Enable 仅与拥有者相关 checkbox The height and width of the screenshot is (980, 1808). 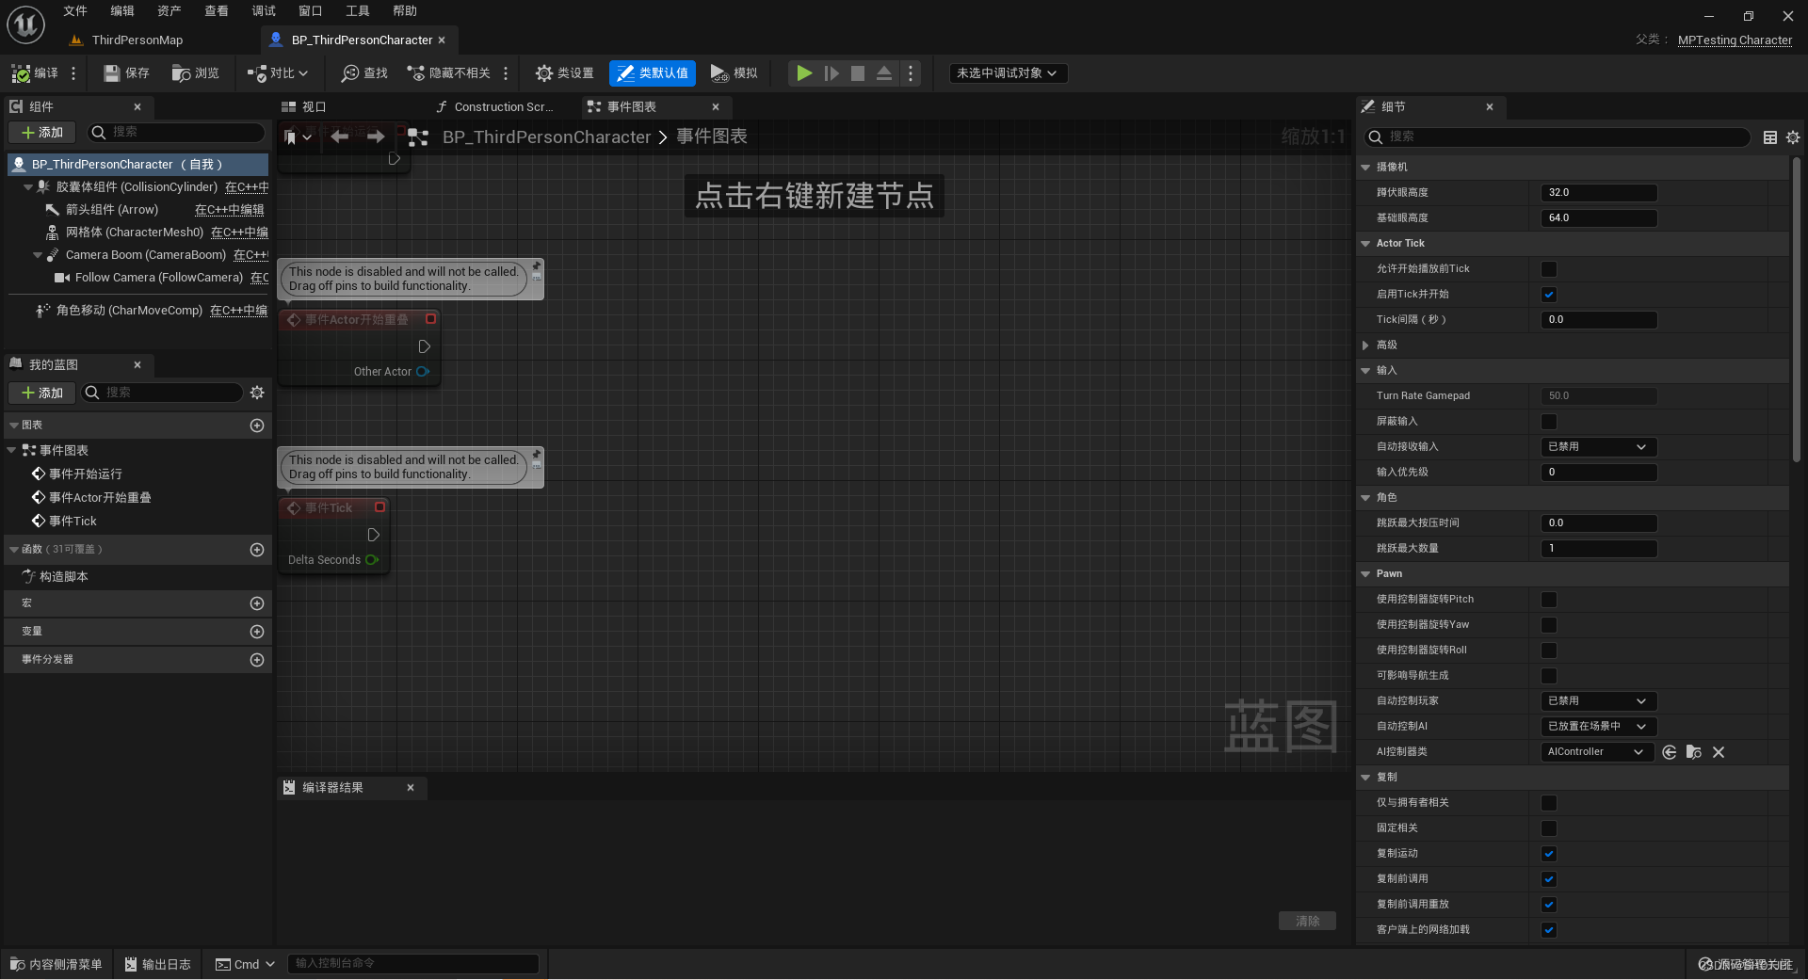(1549, 803)
